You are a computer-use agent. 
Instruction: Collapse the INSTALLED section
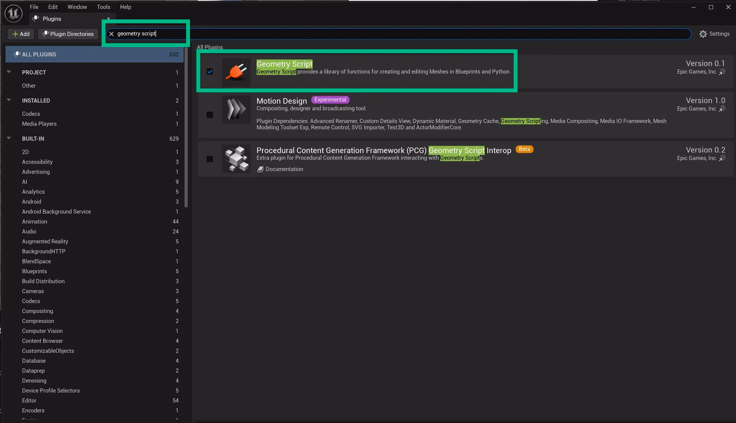9,100
